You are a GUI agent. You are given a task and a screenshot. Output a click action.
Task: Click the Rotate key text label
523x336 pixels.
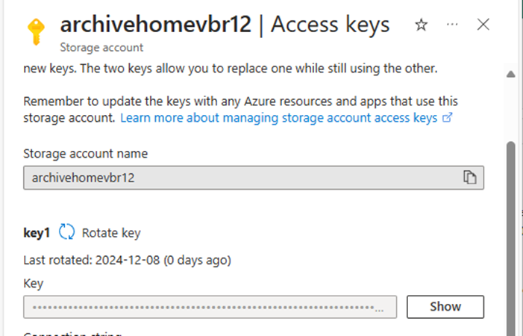coord(111,233)
